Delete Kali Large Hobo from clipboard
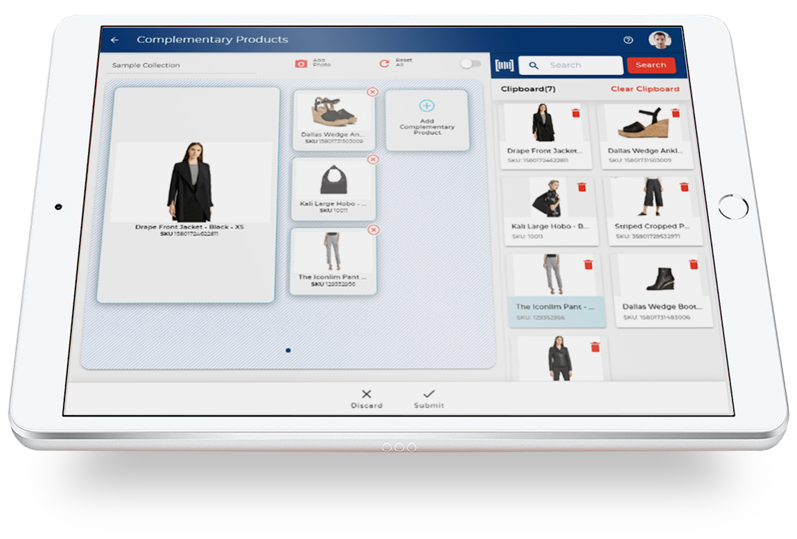The height and width of the screenshot is (539, 797). pos(582,187)
